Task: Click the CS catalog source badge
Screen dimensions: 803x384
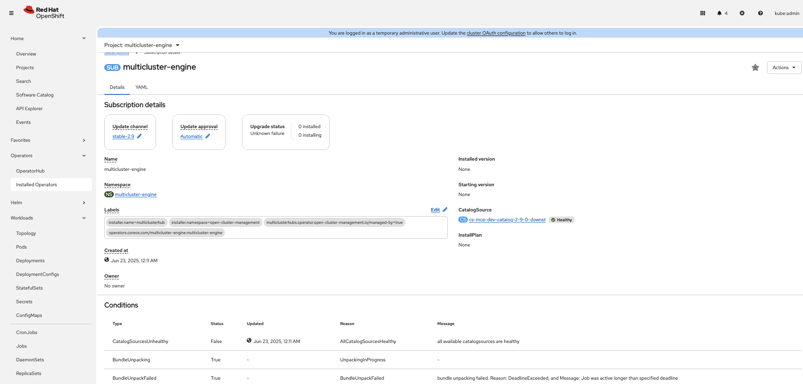Action: [463, 220]
